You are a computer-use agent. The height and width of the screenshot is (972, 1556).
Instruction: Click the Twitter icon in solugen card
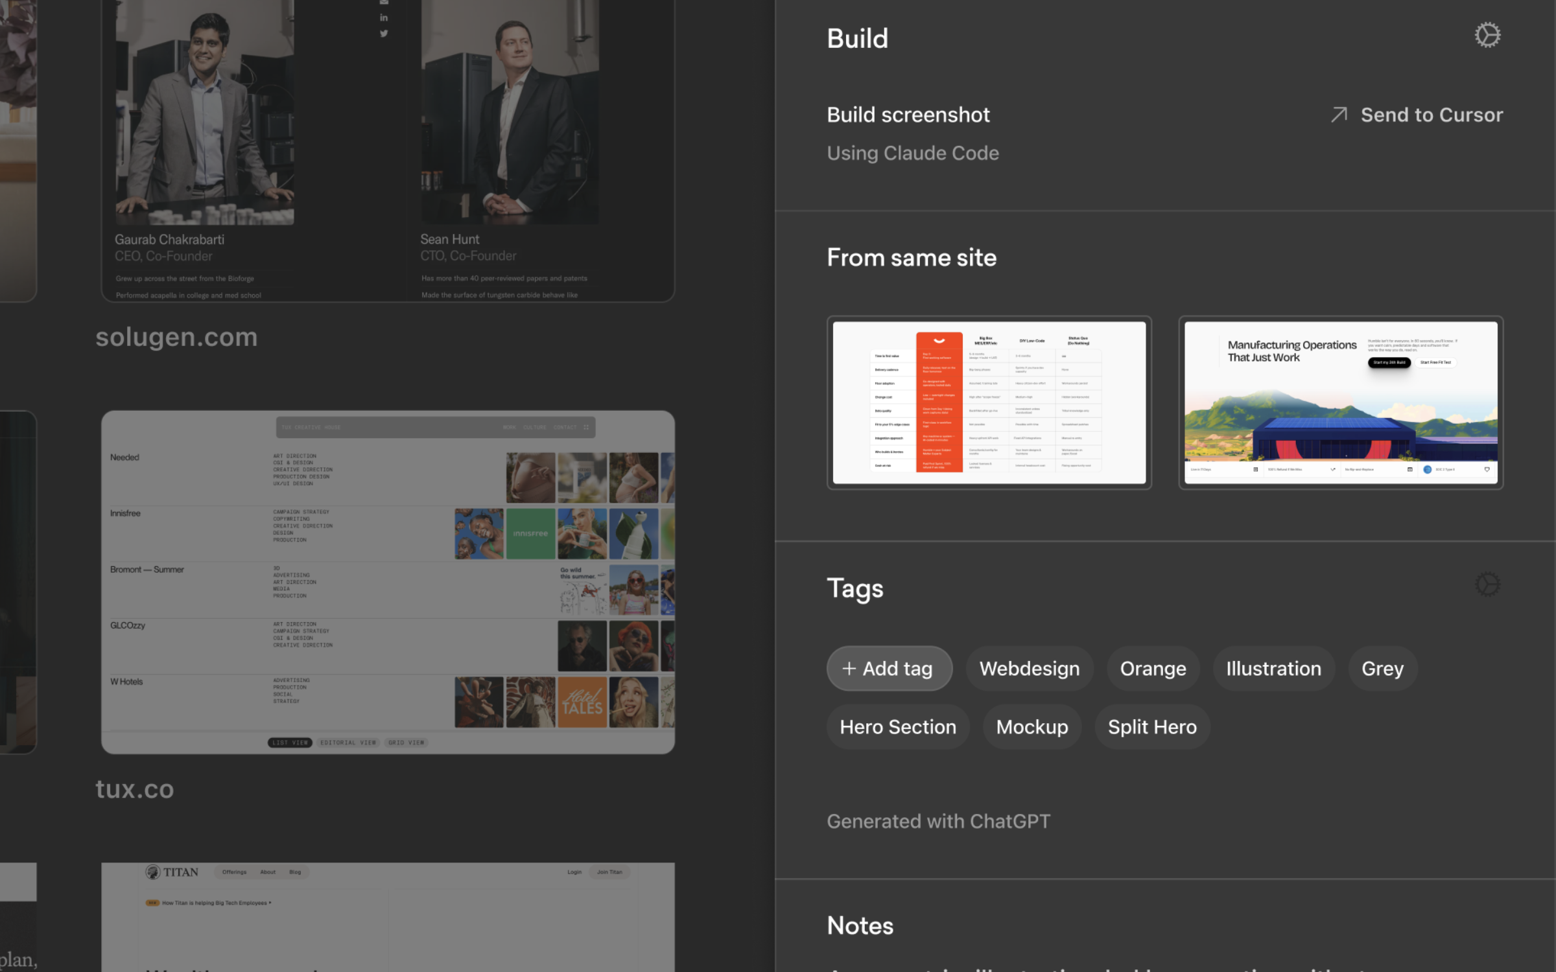[x=384, y=34]
